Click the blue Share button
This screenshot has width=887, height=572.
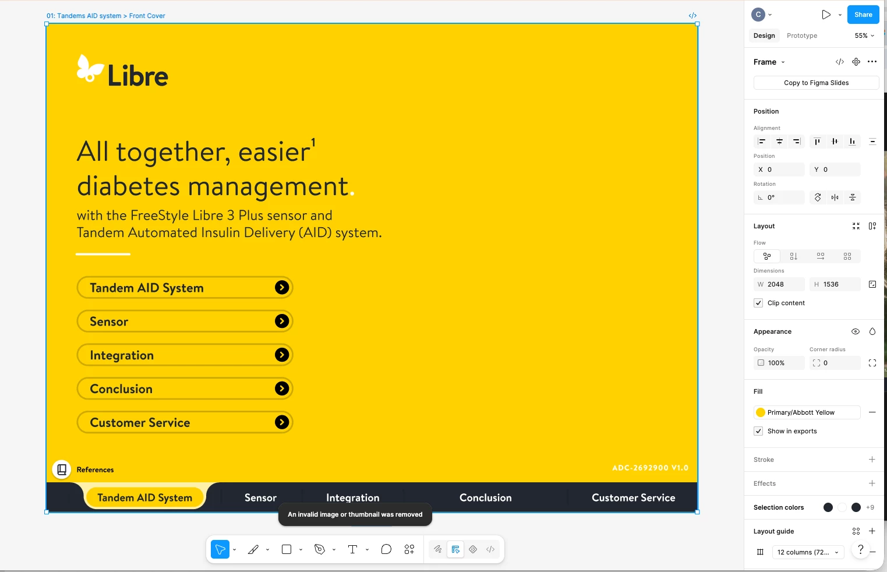[x=863, y=15]
